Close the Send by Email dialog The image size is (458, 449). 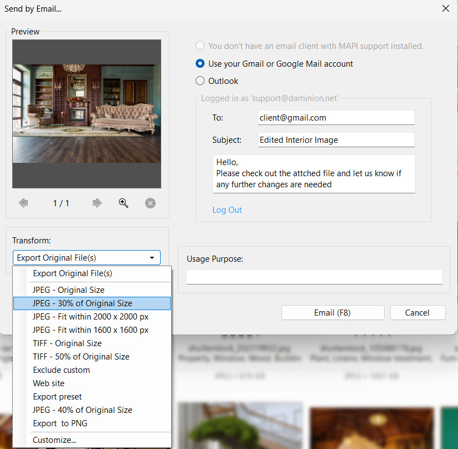coord(445,8)
